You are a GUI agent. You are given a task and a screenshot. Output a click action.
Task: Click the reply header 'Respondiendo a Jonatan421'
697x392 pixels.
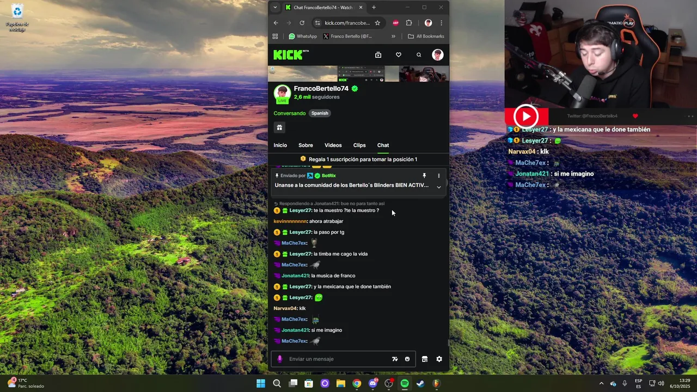(x=329, y=204)
